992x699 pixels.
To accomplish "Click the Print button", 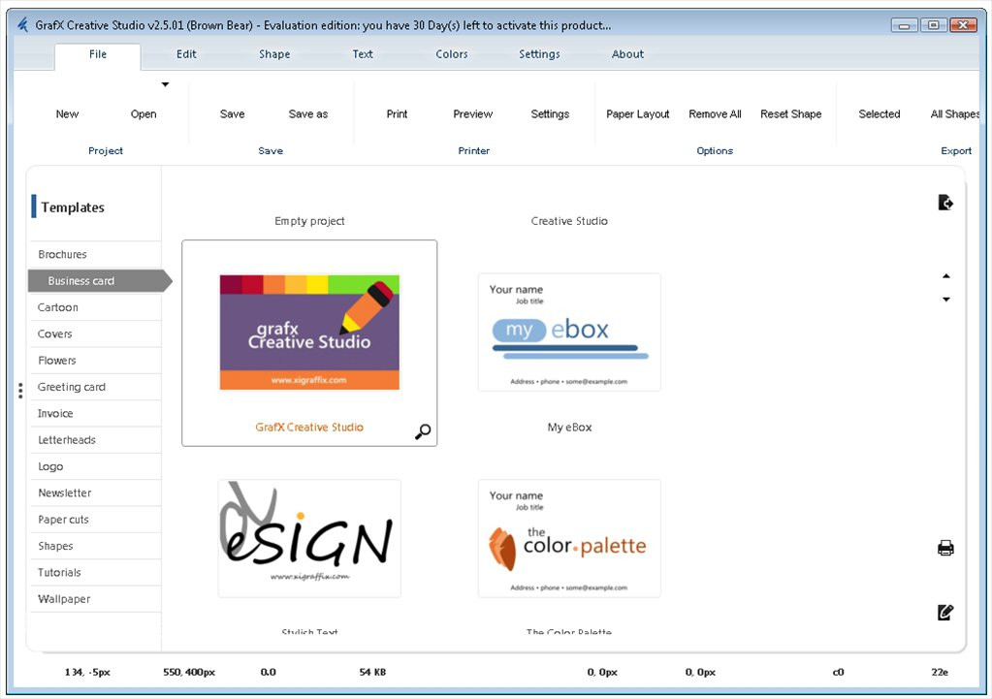I will [397, 113].
